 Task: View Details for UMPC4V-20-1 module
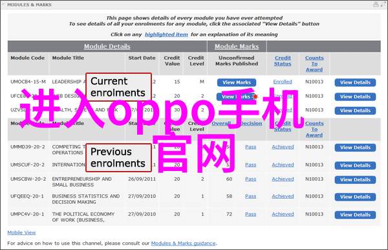(355, 215)
